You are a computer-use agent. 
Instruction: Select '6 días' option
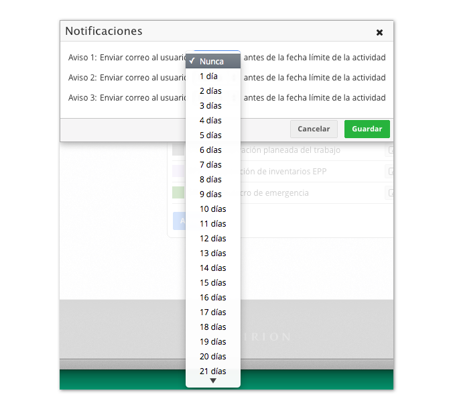(x=213, y=150)
